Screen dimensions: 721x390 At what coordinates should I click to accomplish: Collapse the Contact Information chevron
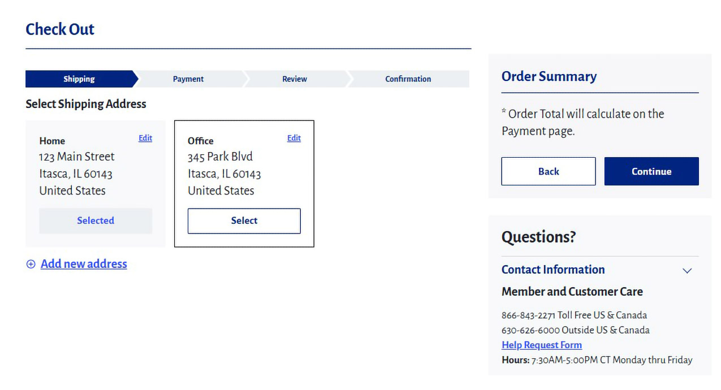point(687,271)
